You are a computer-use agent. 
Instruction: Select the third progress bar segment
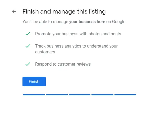point(80,95)
